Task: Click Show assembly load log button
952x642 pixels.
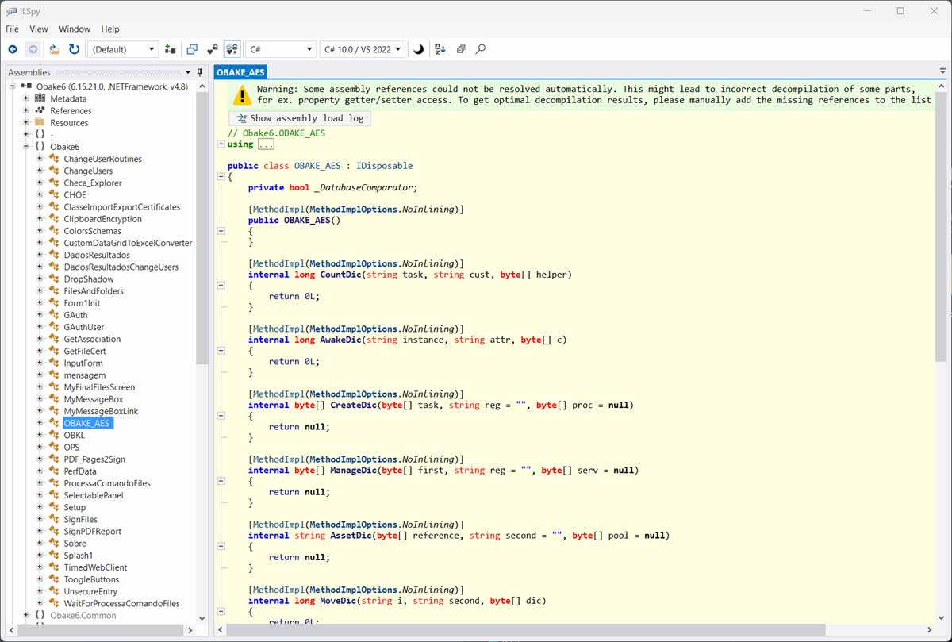Action: point(300,118)
